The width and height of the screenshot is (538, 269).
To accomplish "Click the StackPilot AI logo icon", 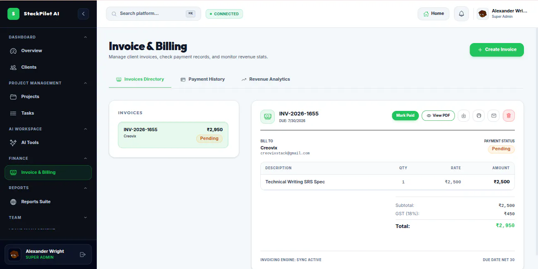I will [x=14, y=14].
